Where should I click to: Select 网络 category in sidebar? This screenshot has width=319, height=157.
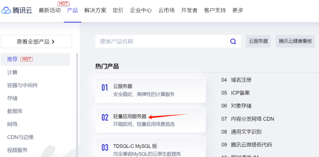[12, 124]
